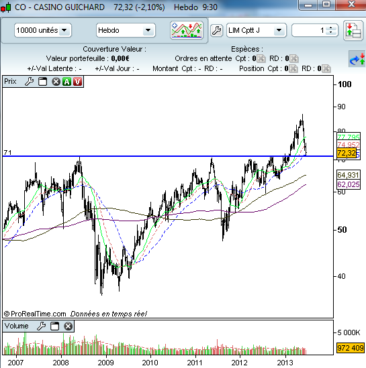Viewport: 366px width, 368px height.
Task: Open Volume panel wrench settings
Action: click(42, 326)
